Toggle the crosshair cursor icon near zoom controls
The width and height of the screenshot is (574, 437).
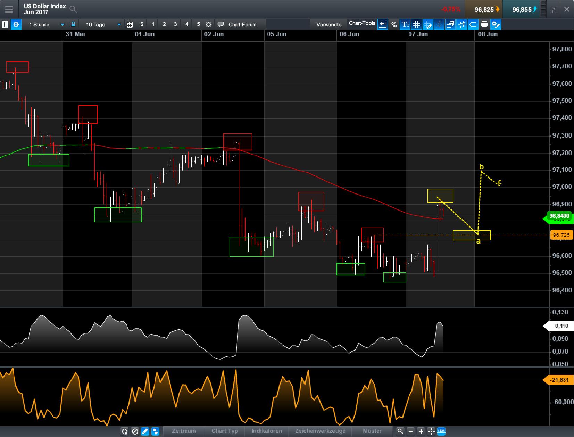tap(431, 431)
